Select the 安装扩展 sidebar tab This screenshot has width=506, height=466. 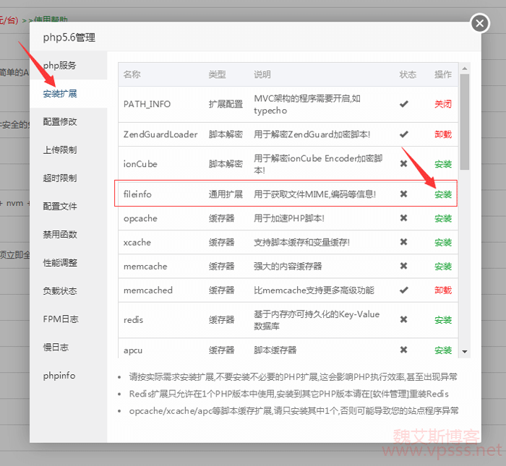(59, 94)
